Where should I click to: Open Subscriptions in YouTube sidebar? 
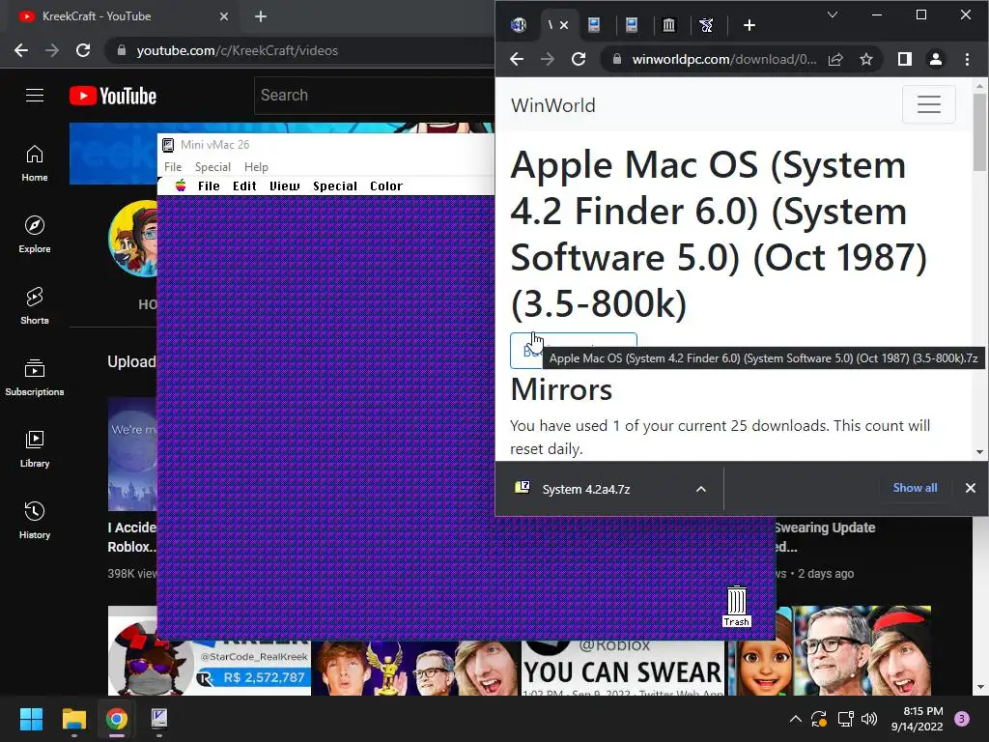(35, 378)
